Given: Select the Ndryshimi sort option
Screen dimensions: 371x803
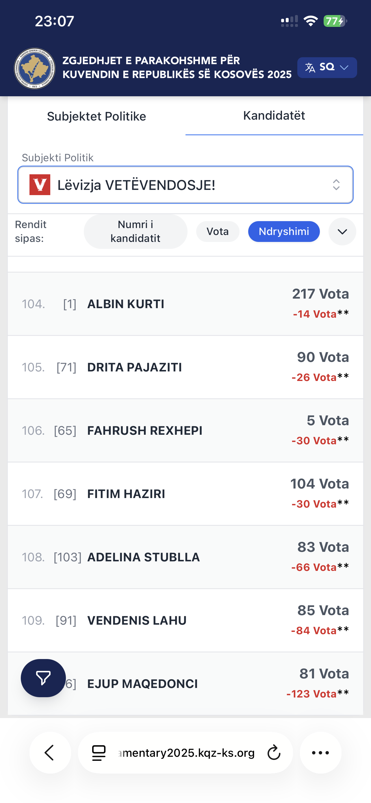Looking at the screenshot, I should [x=284, y=232].
